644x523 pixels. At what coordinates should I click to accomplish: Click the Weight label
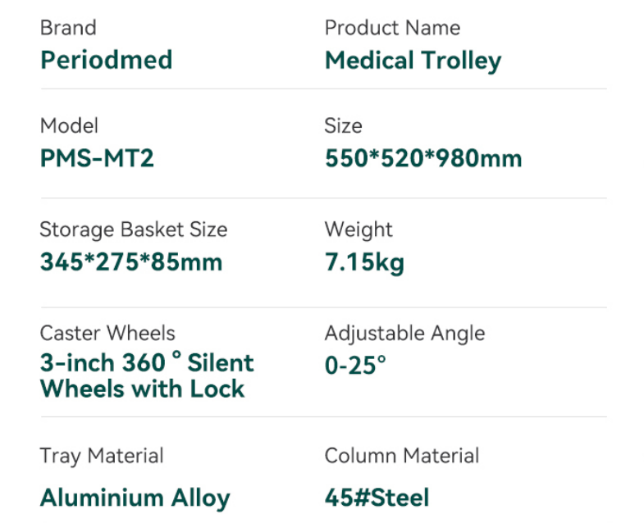359,230
